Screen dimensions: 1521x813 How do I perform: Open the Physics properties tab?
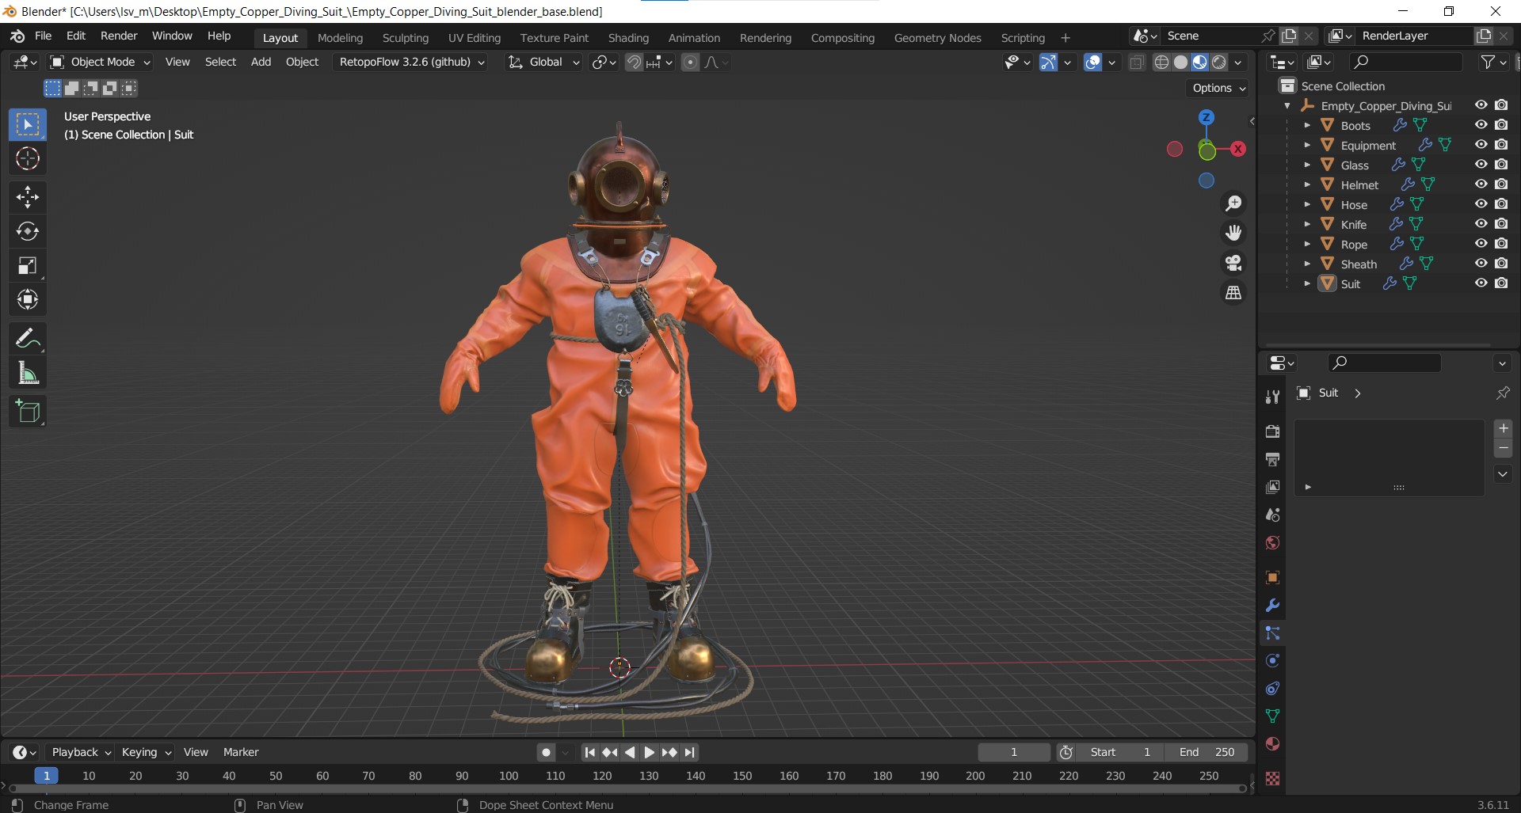[x=1272, y=661]
